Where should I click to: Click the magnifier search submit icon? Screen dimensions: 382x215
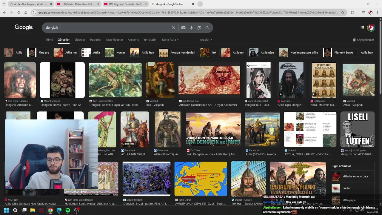(x=207, y=27)
